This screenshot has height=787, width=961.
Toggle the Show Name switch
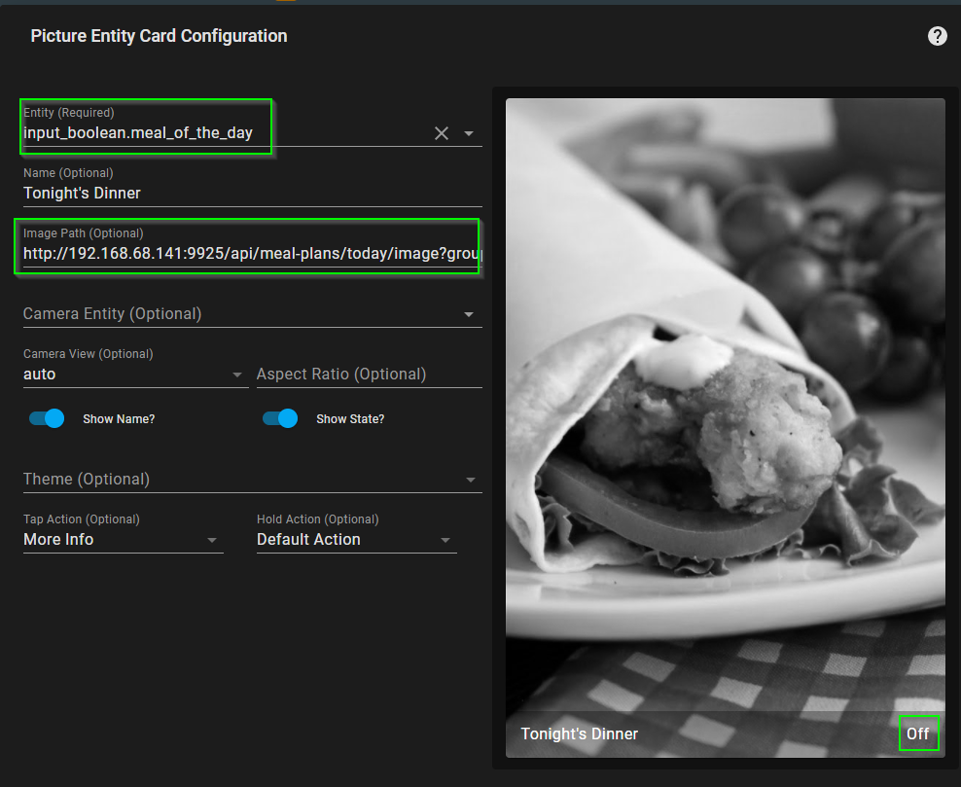coord(48,418)
